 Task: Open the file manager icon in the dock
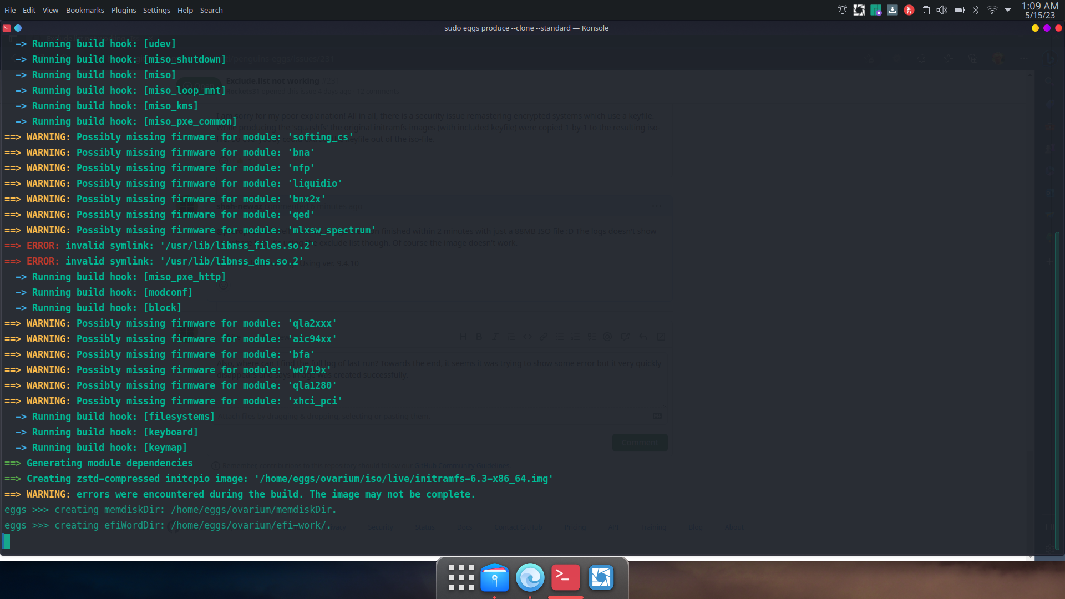click(495, 577)
